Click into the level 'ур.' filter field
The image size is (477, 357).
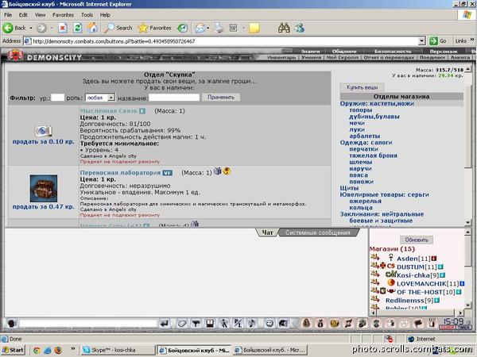click(x=57, y=98)
